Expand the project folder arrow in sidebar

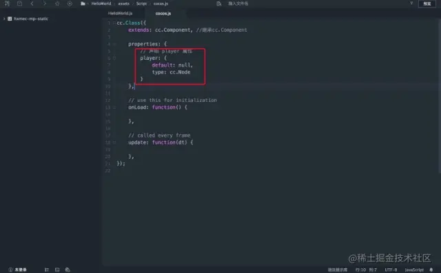click(4, 19)
